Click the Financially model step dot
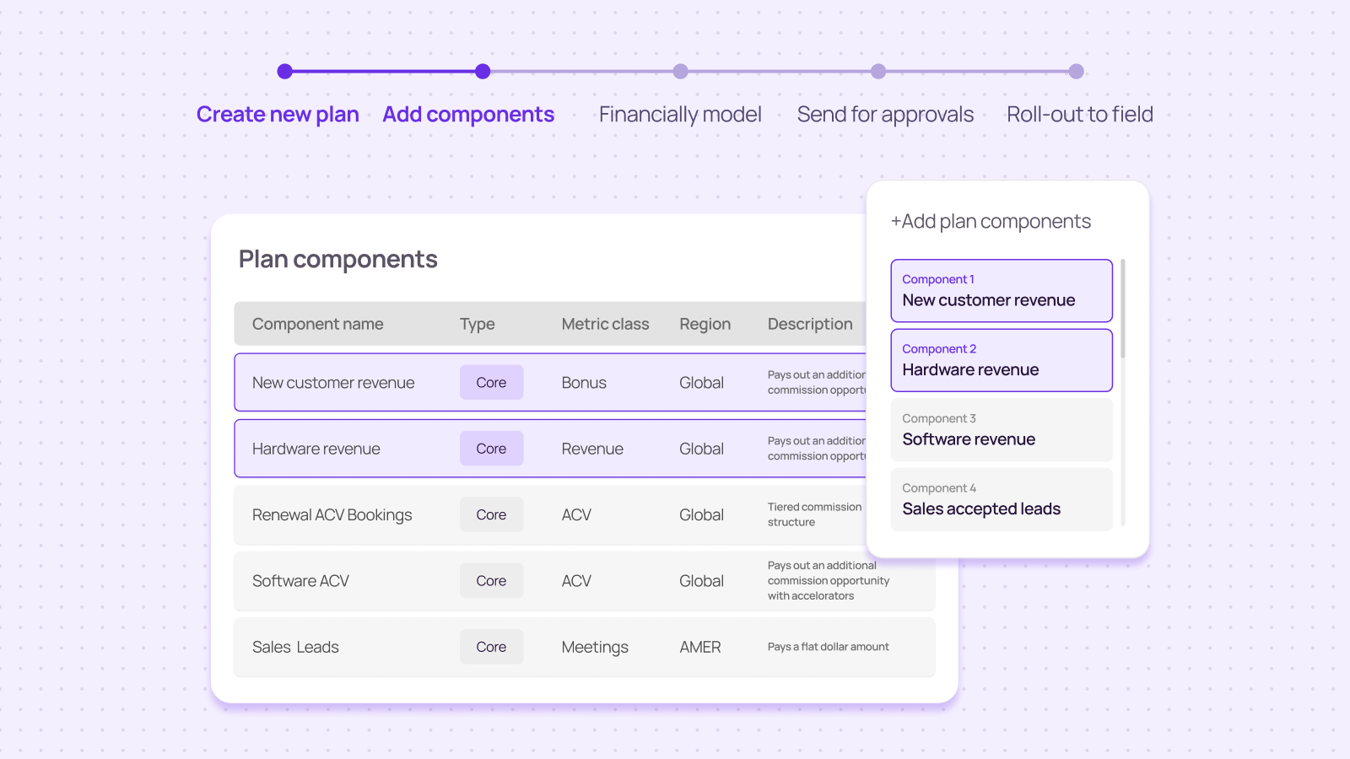Image resolution: width=1350 pixels, height=759 pixels. point(680,72)
